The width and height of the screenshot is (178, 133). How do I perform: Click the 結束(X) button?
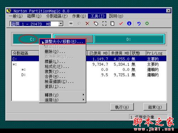click(x=155, y=107)
